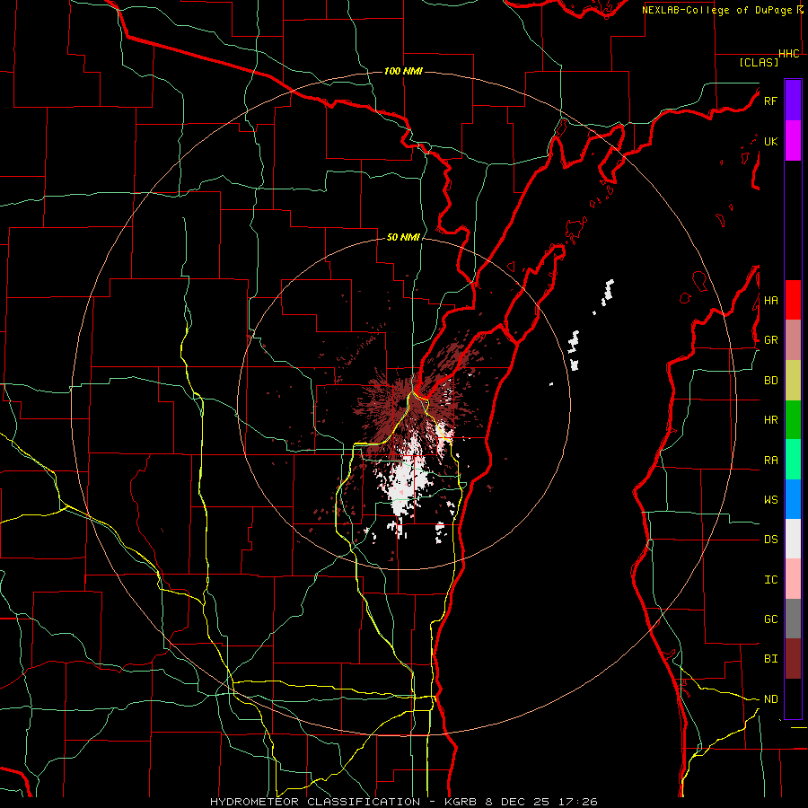The image size is (808, 808).
Task: Click the IC pink legend swatch
Action: tap(793, 579)
